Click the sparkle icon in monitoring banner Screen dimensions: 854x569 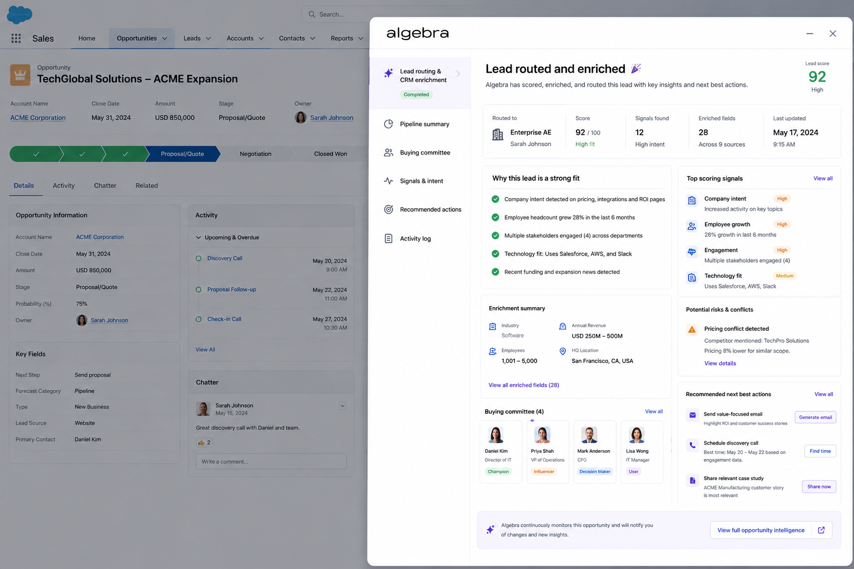point(490,530)
